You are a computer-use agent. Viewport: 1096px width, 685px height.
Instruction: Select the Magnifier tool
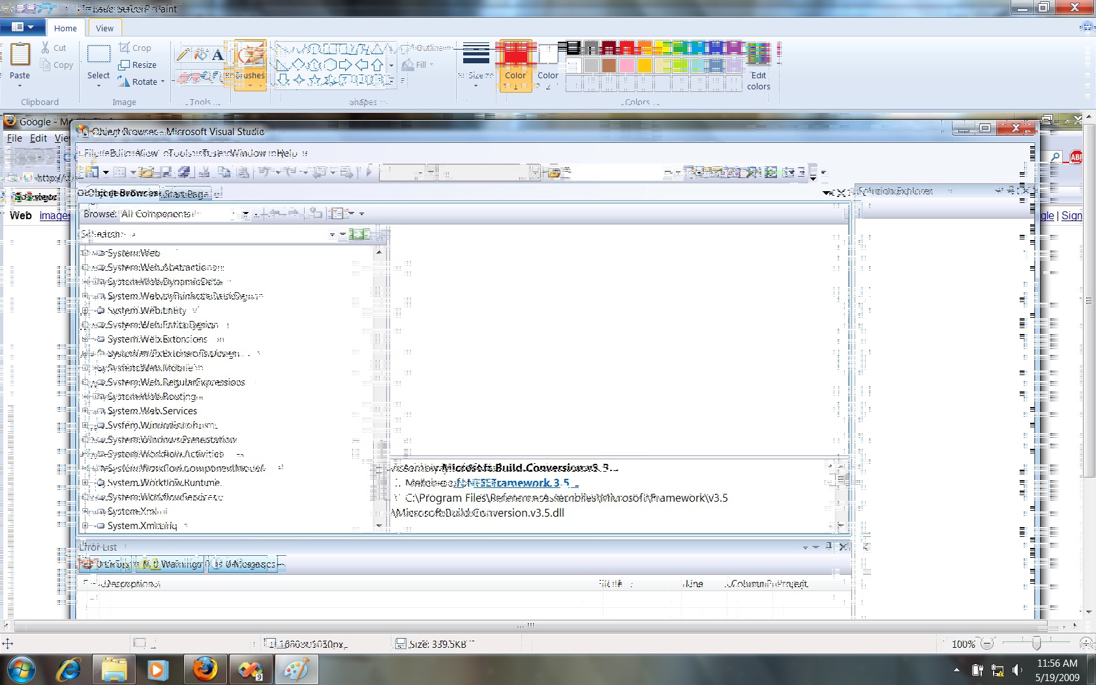(x=217, y=78)
